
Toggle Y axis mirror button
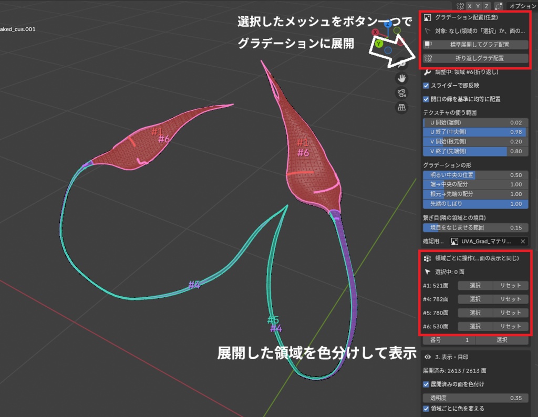[478, 6]
